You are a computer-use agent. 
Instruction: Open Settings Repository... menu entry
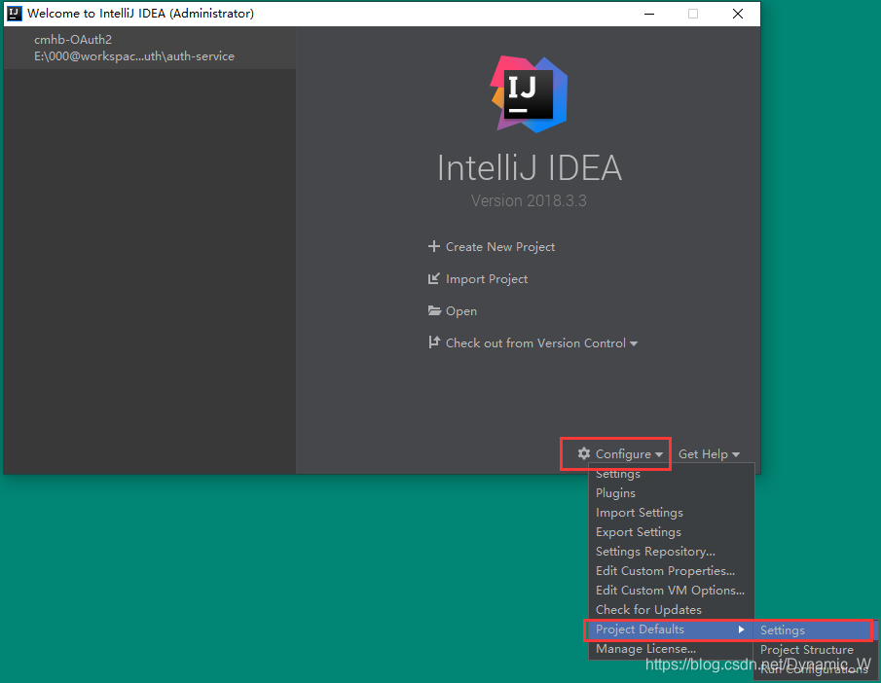[x=672, y=552]
